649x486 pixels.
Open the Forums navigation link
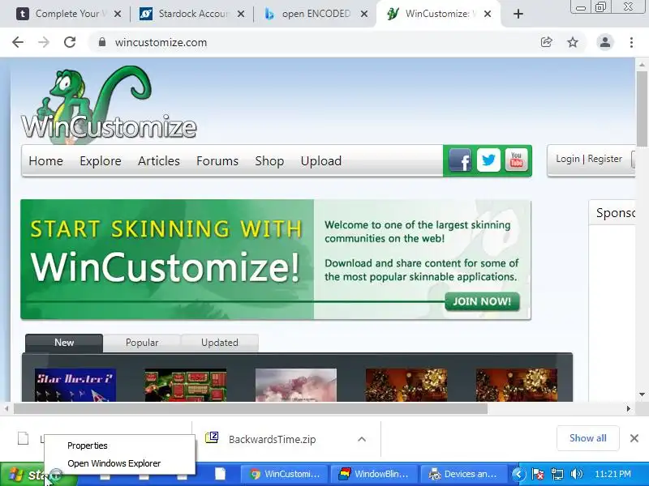pos(217,160)
